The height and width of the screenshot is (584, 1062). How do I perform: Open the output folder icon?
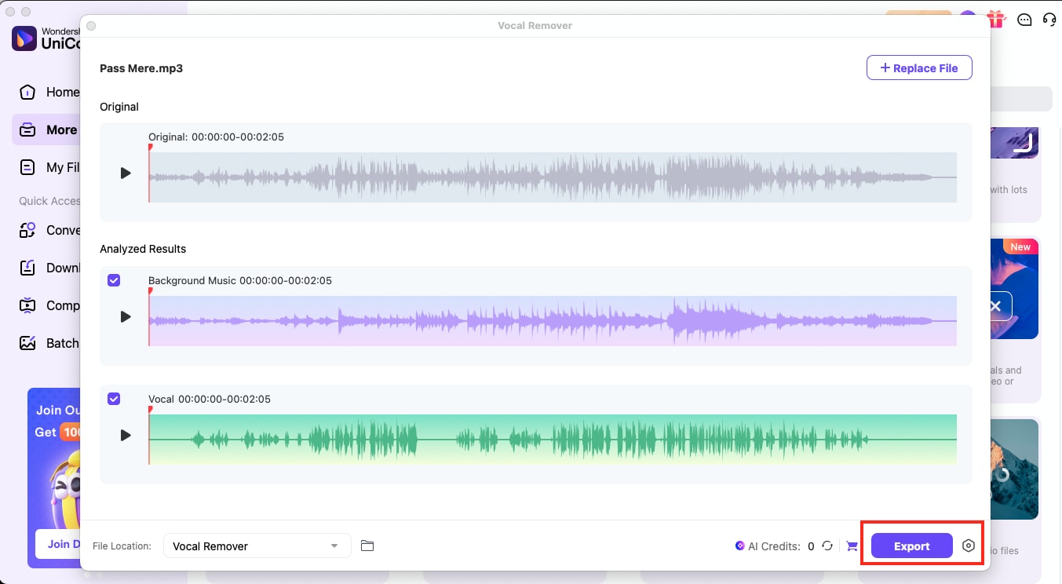367,546
